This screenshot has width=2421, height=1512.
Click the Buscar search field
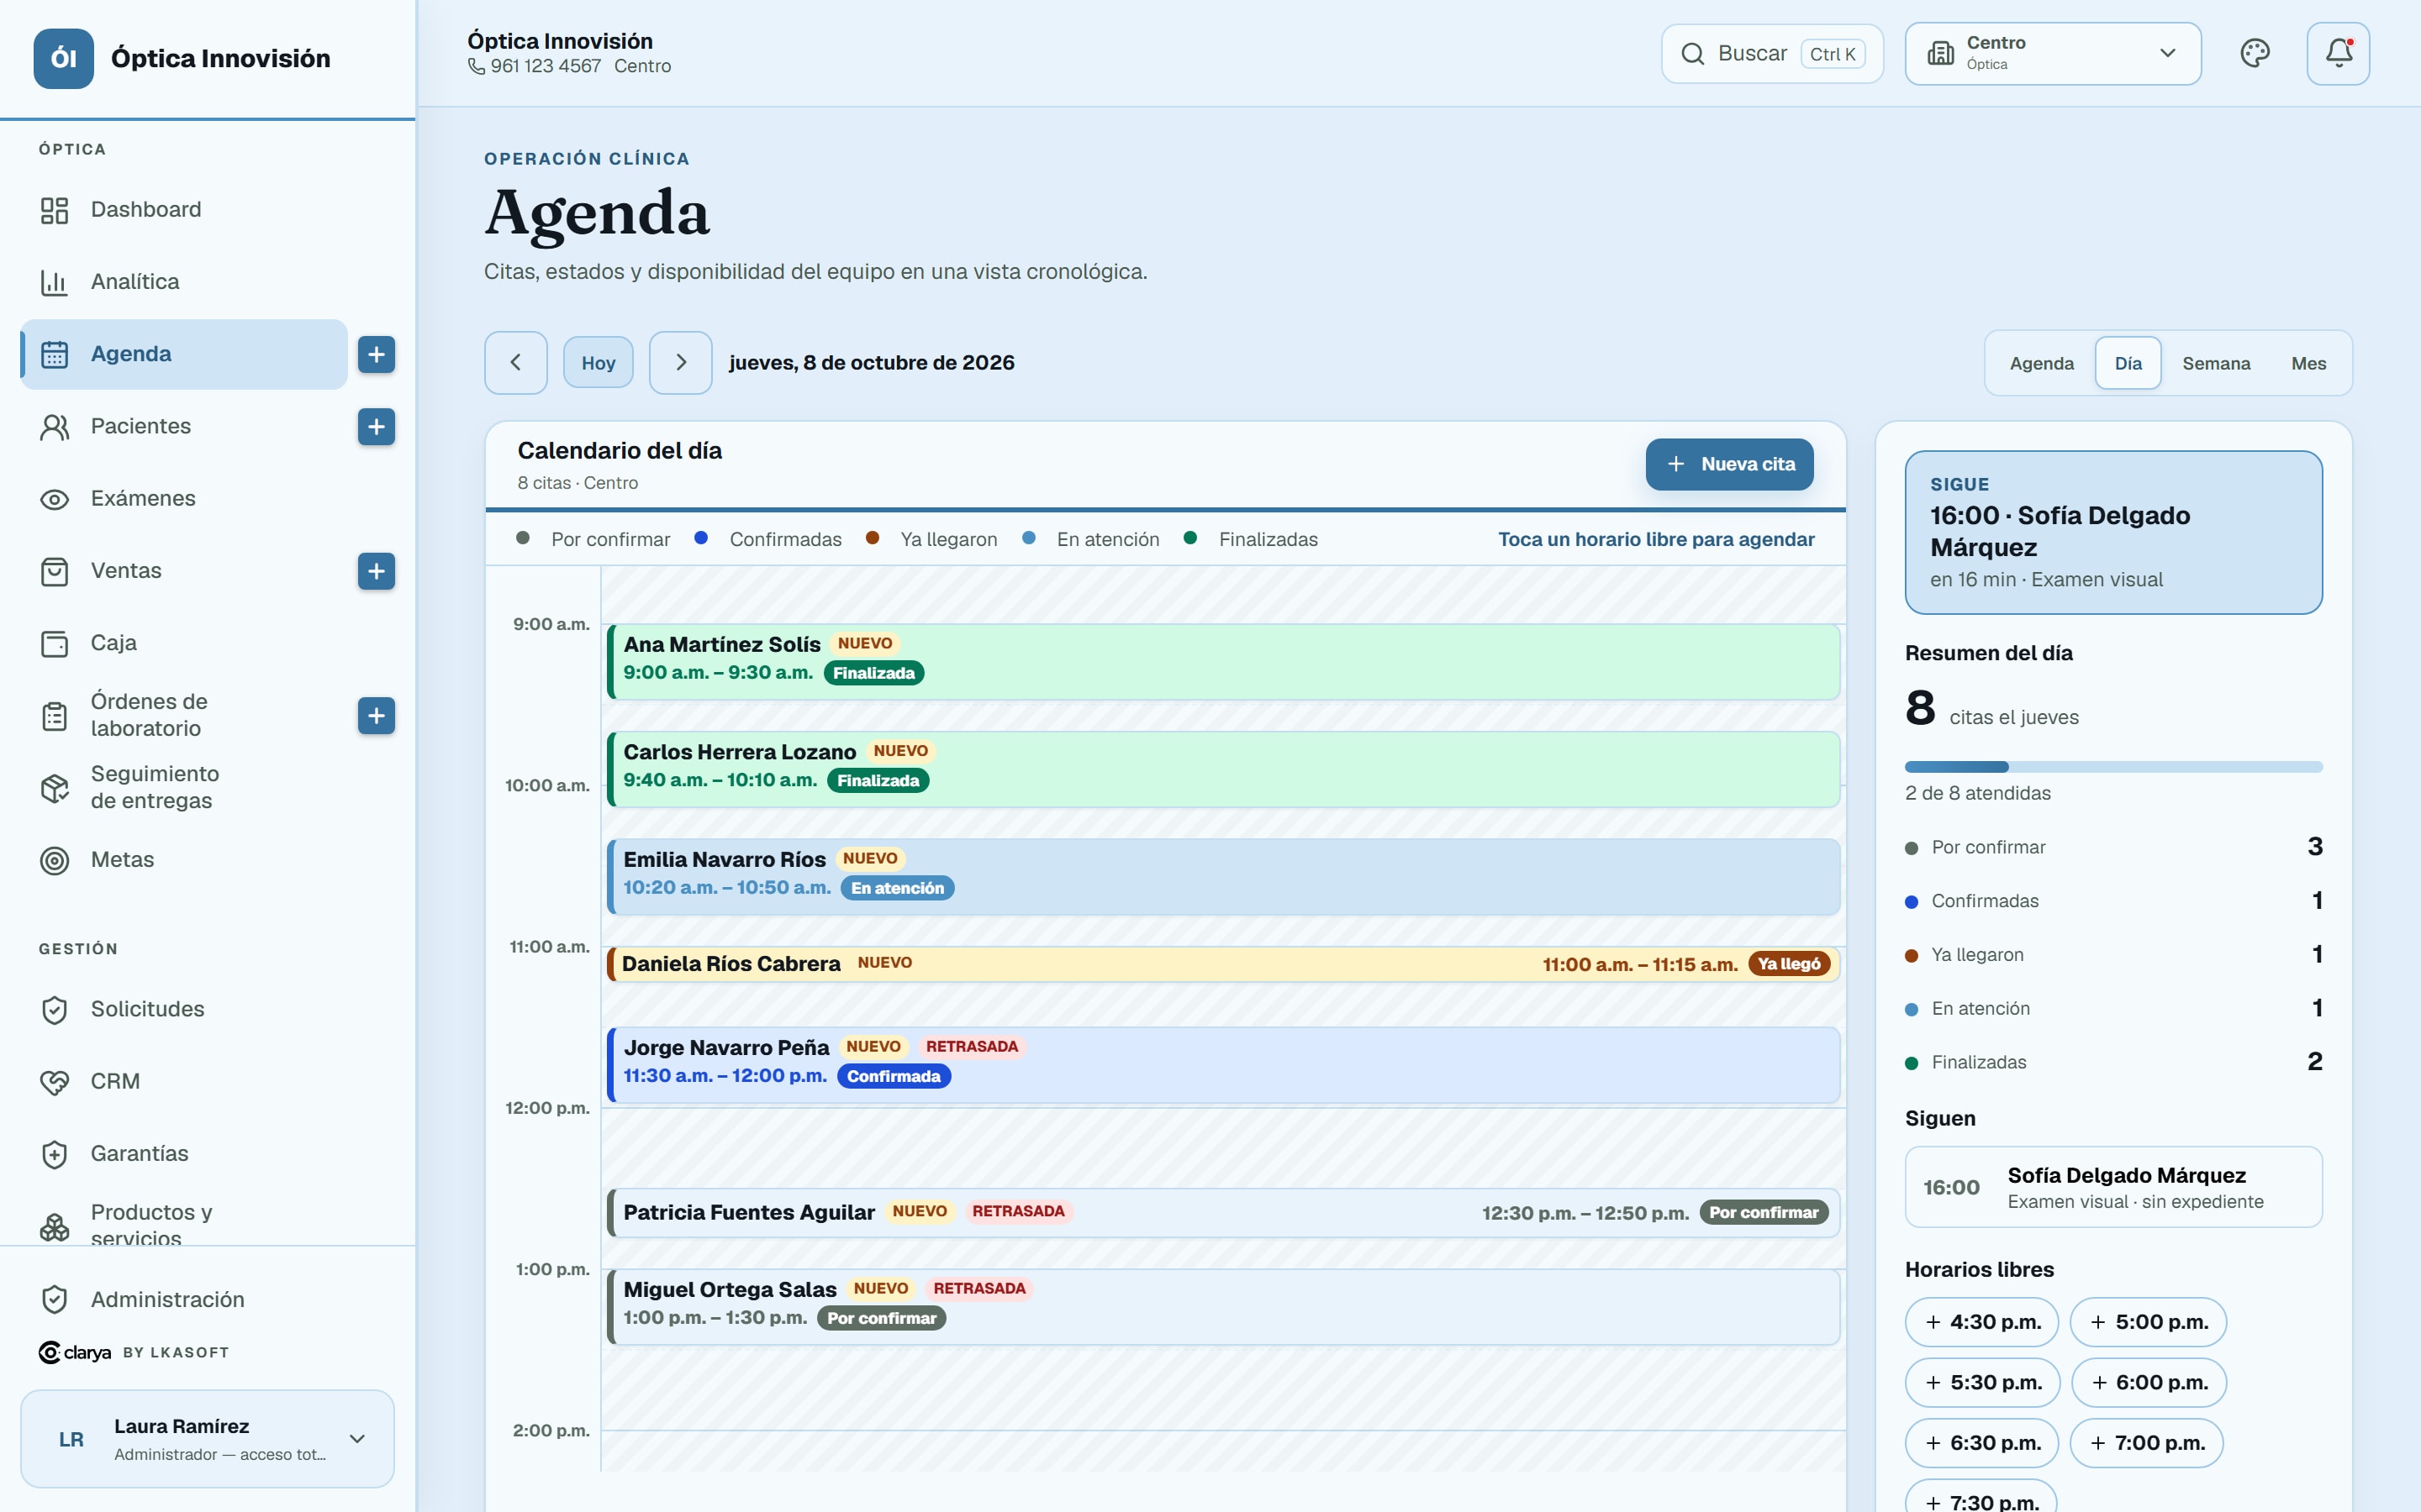[1772, 53]
